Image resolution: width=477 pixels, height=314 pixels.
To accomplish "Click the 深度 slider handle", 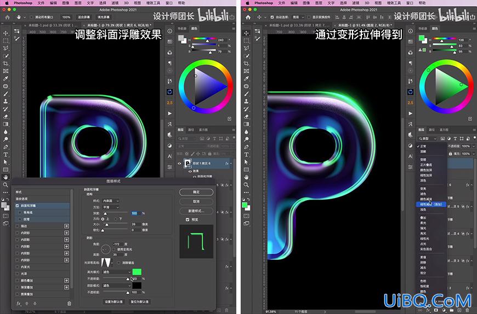I will [x=105, y=213].
